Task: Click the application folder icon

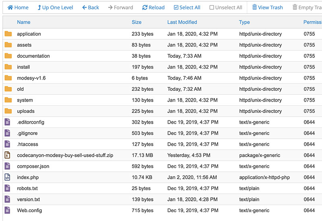Action: [8, 34]
